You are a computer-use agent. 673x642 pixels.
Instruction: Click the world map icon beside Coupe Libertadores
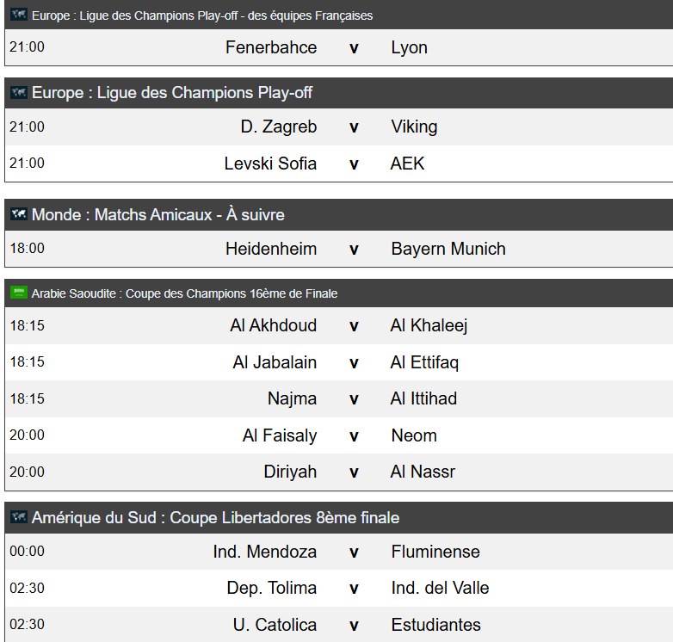[x=19, y=516]
